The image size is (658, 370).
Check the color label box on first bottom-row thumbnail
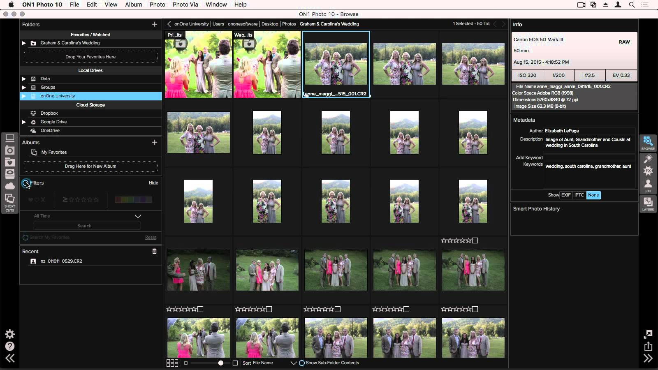200,309
